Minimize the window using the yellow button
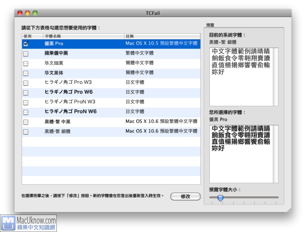306x232 pixels. 28,13
